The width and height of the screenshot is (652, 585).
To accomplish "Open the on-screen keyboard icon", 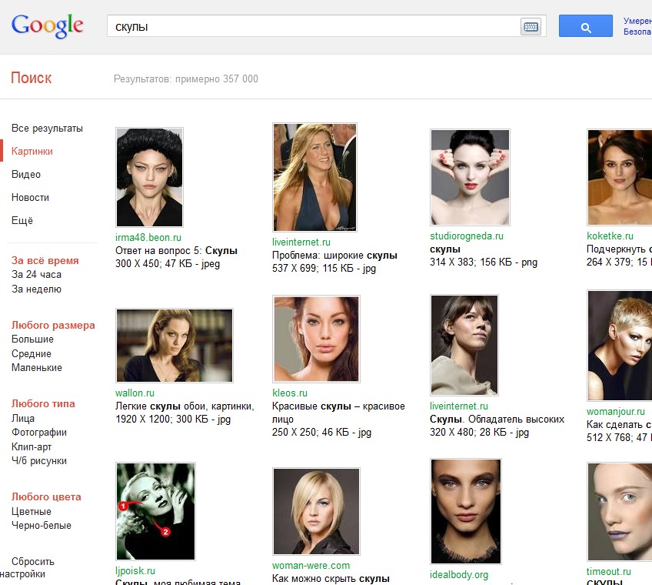I will pos(531,27).
